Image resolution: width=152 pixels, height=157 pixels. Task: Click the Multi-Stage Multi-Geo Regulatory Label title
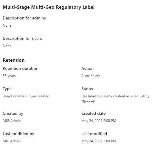[49, 7]
